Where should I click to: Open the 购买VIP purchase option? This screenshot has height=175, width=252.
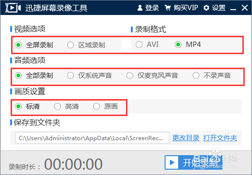[x=186, y=8]
